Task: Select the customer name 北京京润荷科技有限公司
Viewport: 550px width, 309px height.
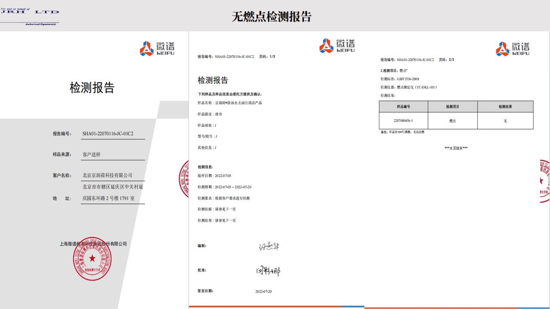Action: click(x=107, y=175)
